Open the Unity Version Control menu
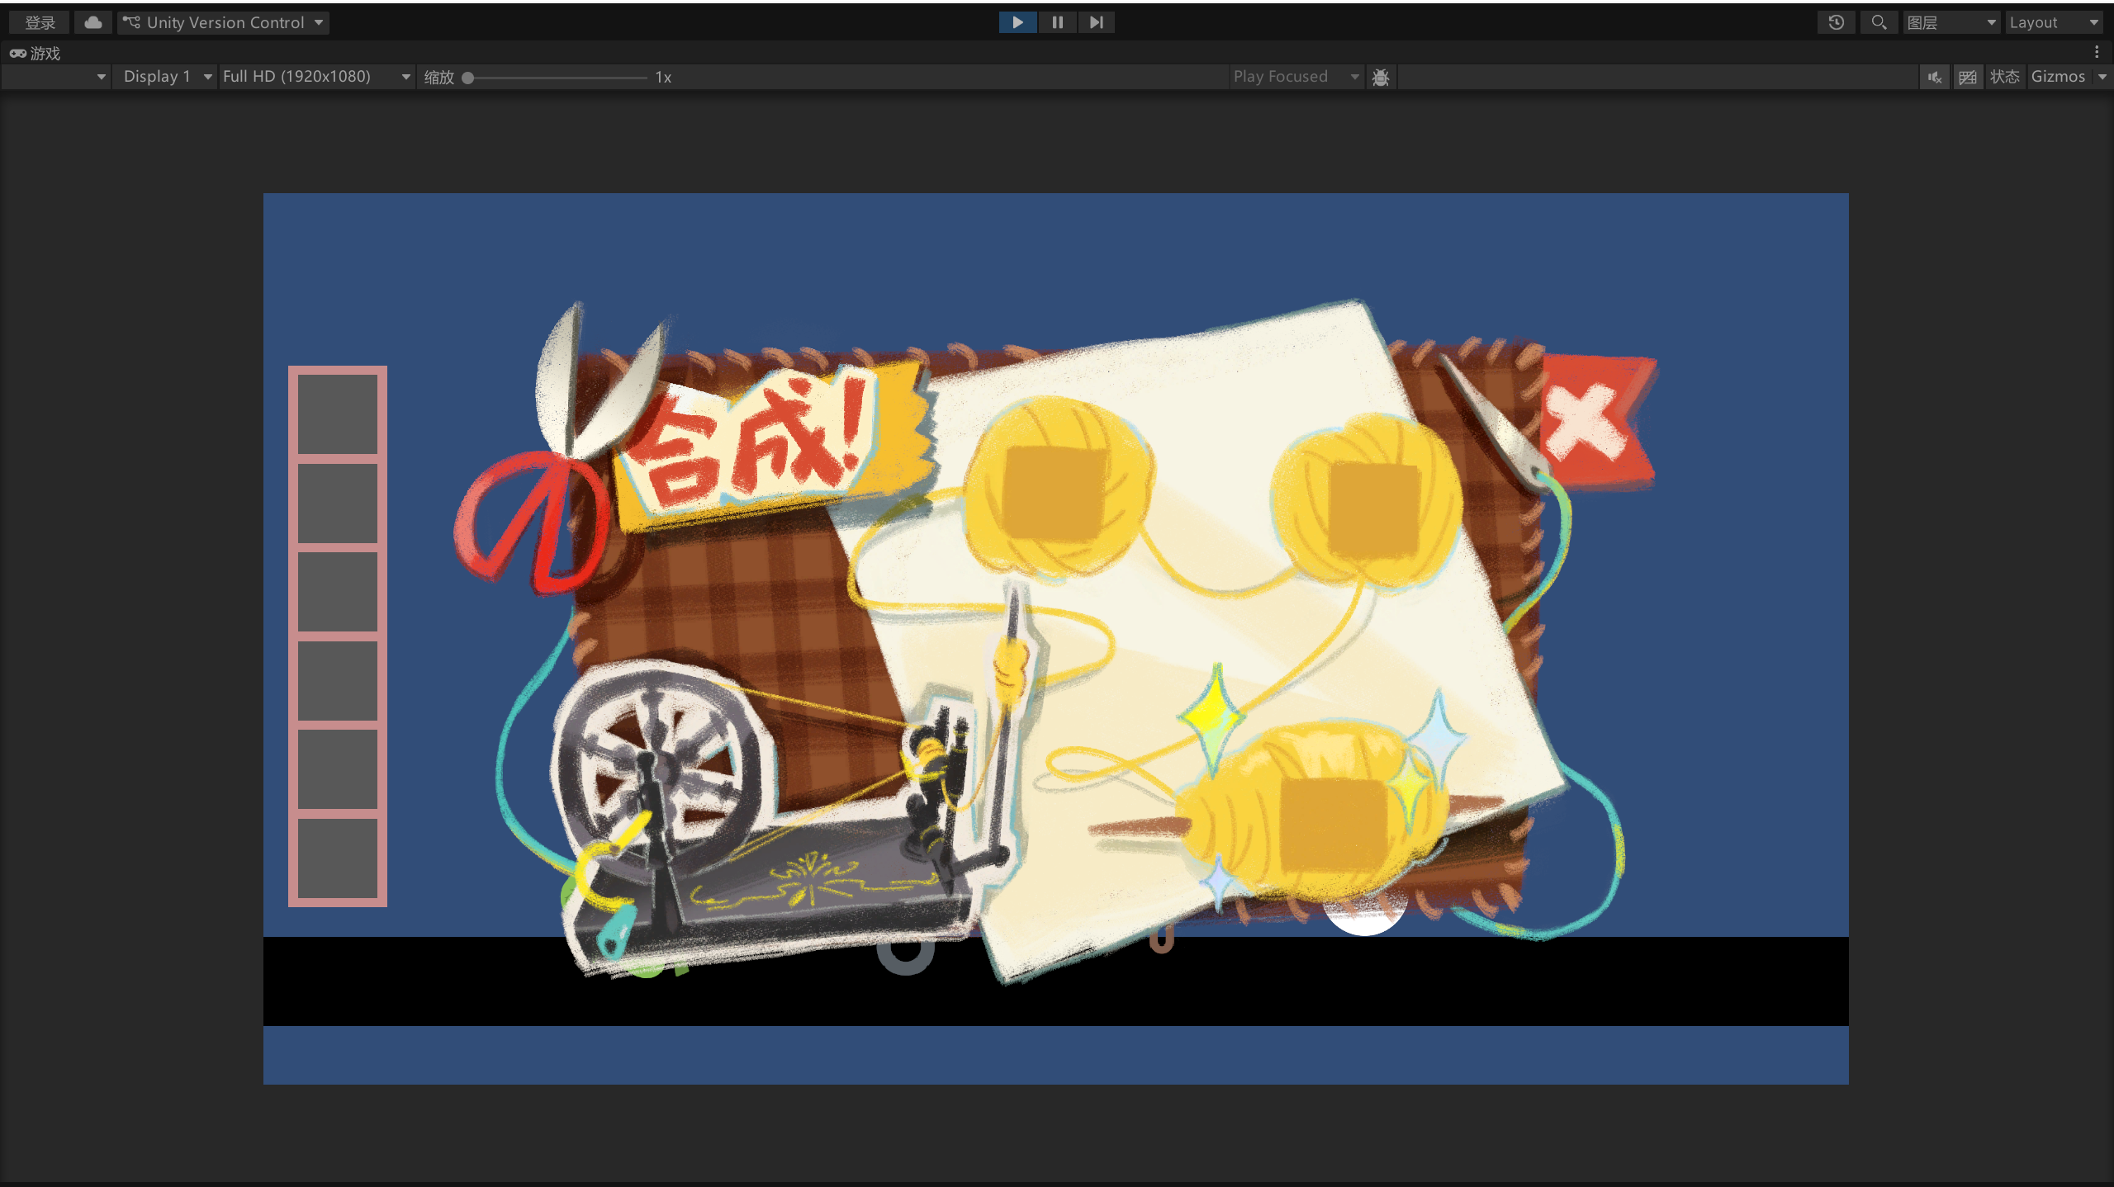 223,22
